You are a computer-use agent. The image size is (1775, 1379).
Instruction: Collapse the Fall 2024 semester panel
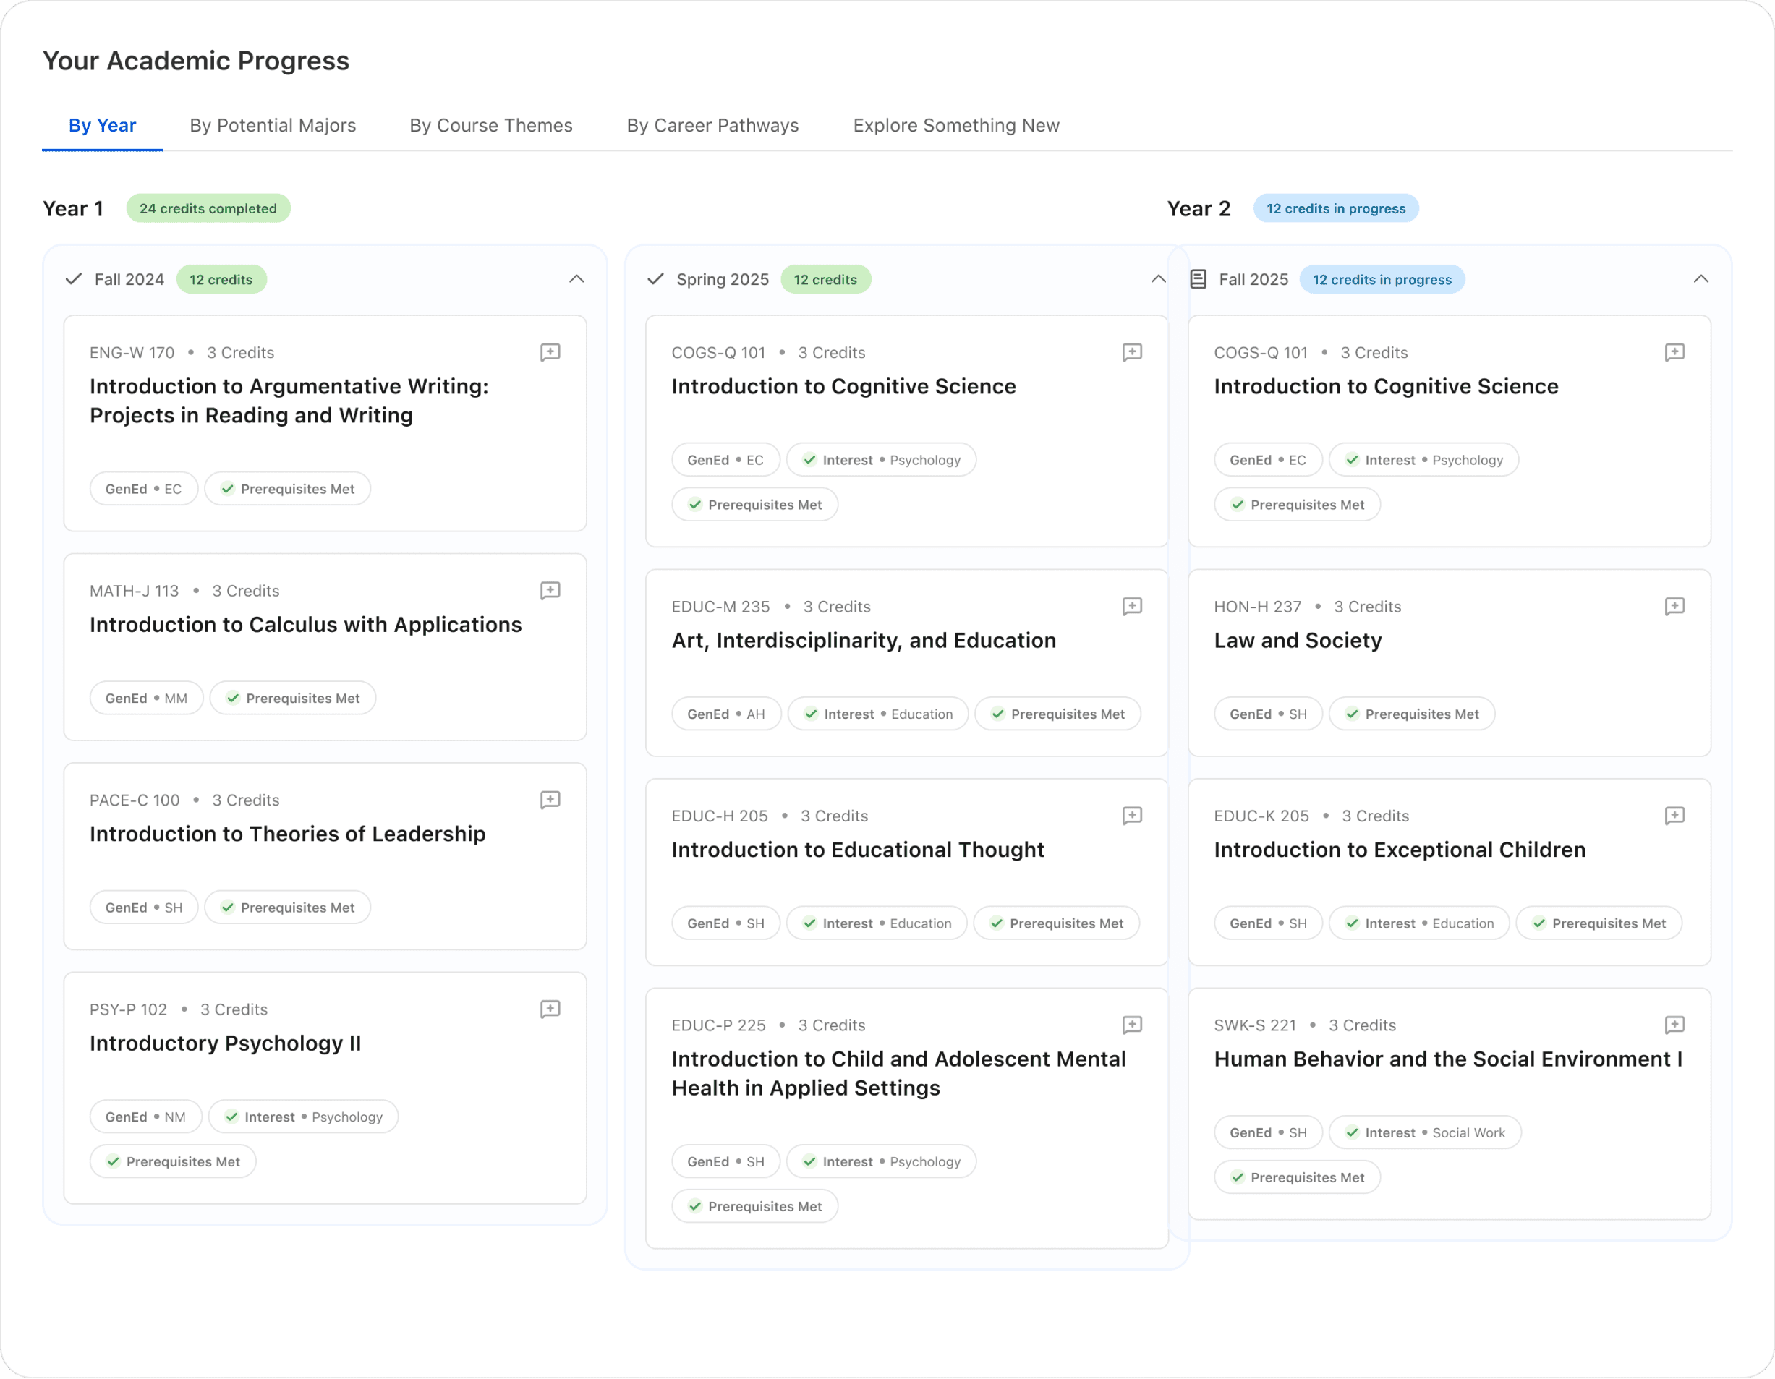click(576, 280)
